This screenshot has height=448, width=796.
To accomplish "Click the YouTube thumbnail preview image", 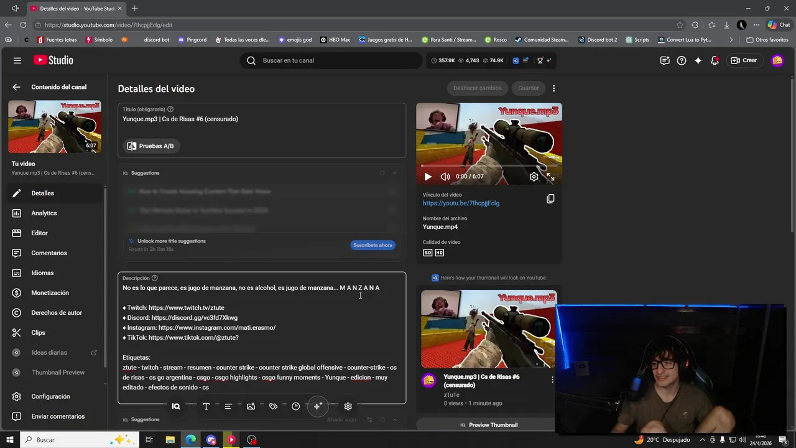I will (x=489, y=329).
